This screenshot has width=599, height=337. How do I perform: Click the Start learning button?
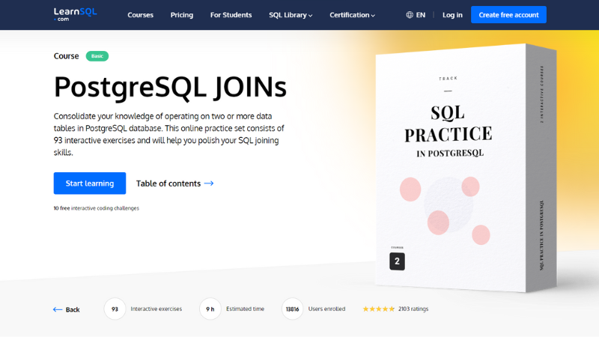(90, 183)
